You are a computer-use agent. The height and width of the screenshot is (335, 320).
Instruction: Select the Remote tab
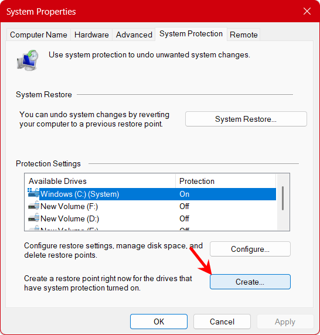coord(244,35)
